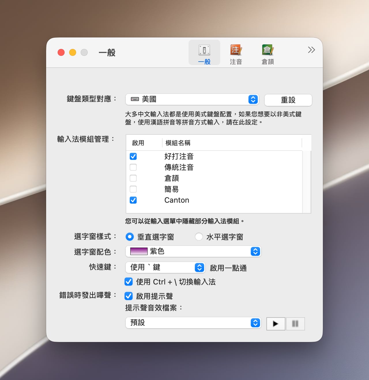This screenshot has height=380, width=369.
Task: Open the 一般 preferences tab
Action: [x=204, y=53]
